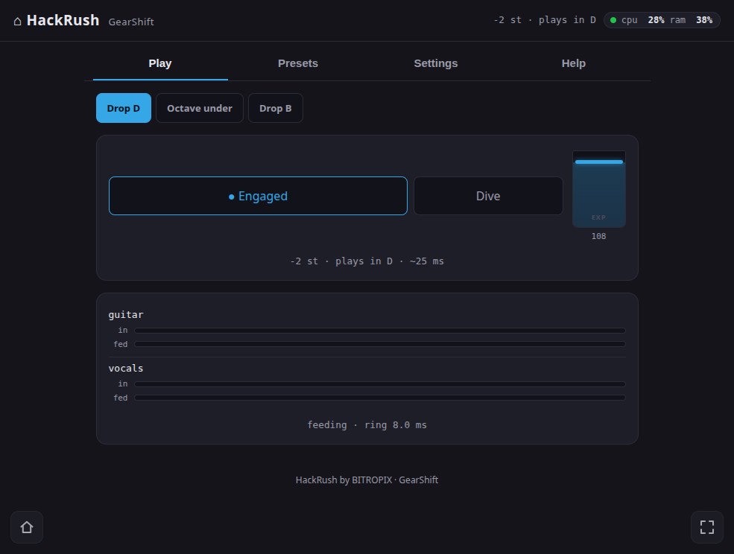Click the guitar in level meter
The width and height of the screenshot is (734, 554).
[379, 331]
